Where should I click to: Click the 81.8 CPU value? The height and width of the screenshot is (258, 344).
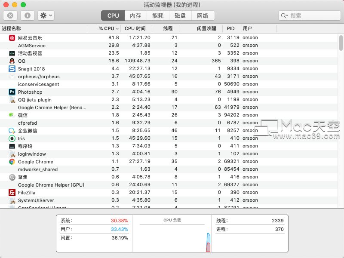tap(114, 37)
